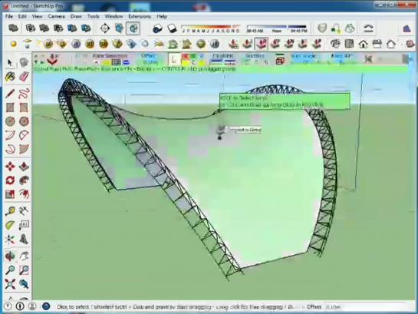Toggle the Finishing option in JointPushPull bar
Screen dimensions: 418x314
pyautogui.click(x=222, y=59)
